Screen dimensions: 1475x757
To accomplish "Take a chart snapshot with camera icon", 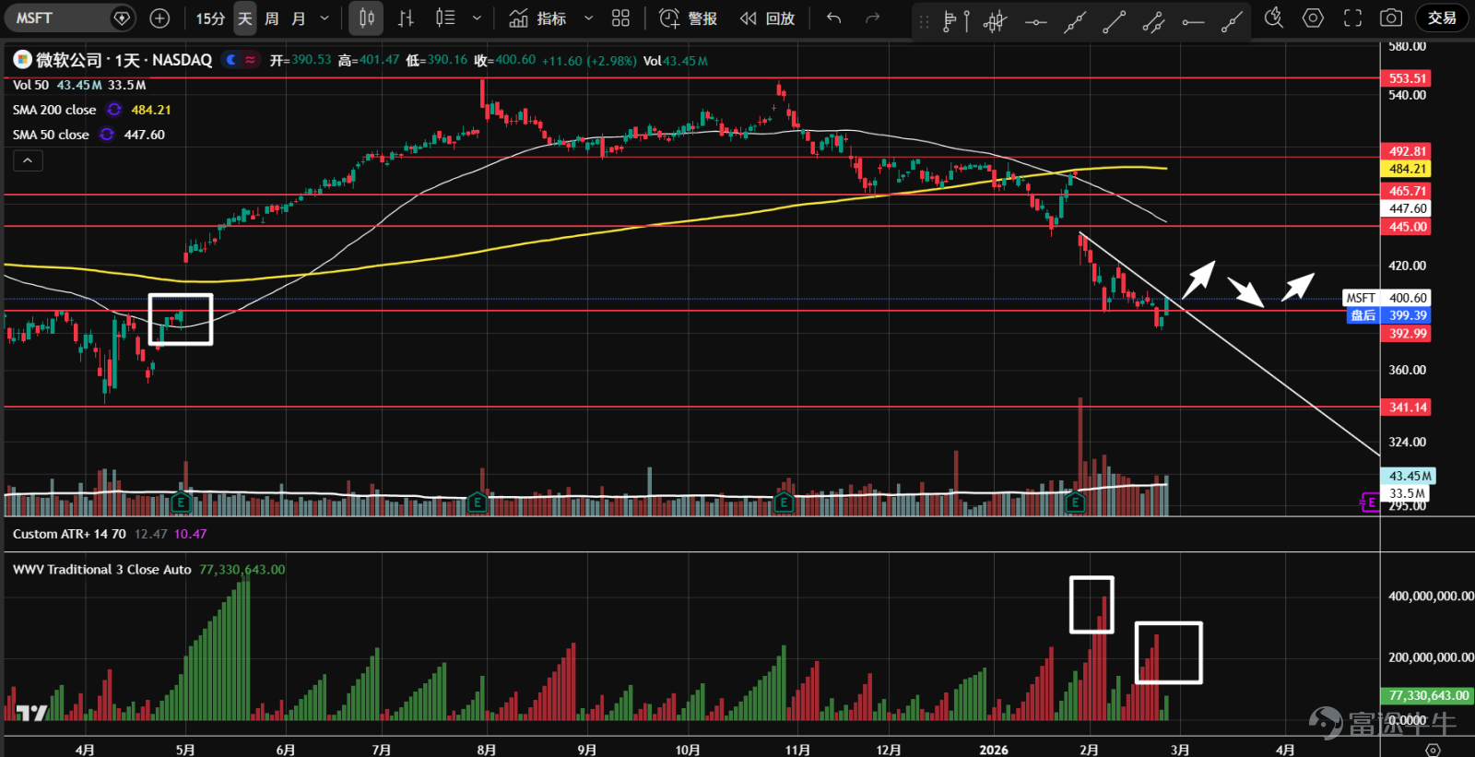I will [1391, 18].
